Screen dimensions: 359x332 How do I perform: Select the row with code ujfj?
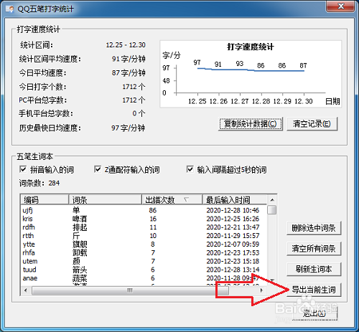pos(144,210)
